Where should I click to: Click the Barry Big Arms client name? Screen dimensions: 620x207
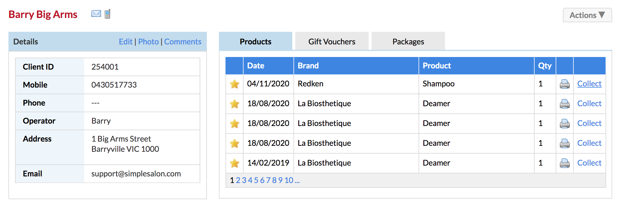pyautogui.click(x=43, y=14)
